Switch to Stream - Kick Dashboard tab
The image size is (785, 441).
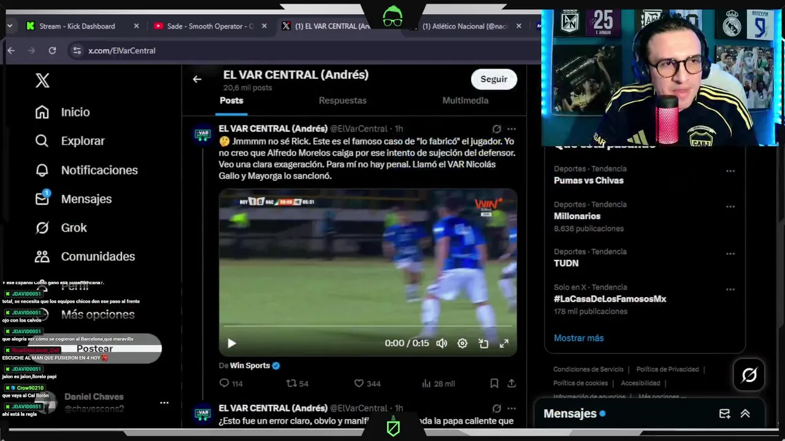click(x=77, y=26)
